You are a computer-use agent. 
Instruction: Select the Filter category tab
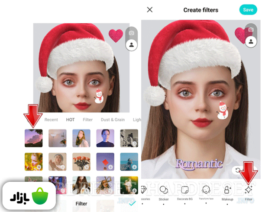pyautogui.click(x=88, y=120)
